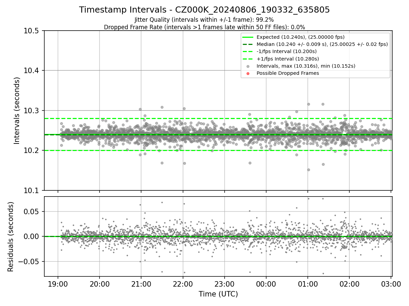Click the 'Intervals (seconds)' y-axis label
The image size is (409, 306).
[x=17, y=111]
